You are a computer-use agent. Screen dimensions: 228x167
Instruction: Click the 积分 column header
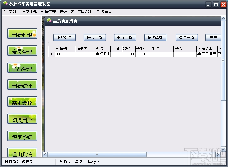[129, 49]
